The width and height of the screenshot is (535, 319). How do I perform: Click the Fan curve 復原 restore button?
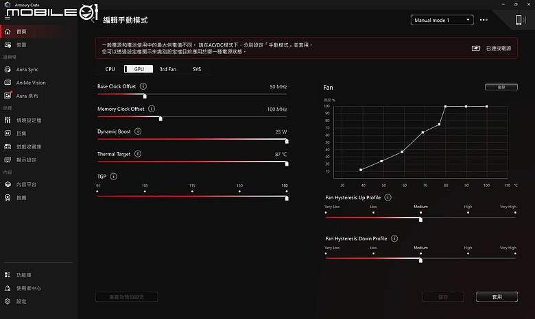click(501, 87)
